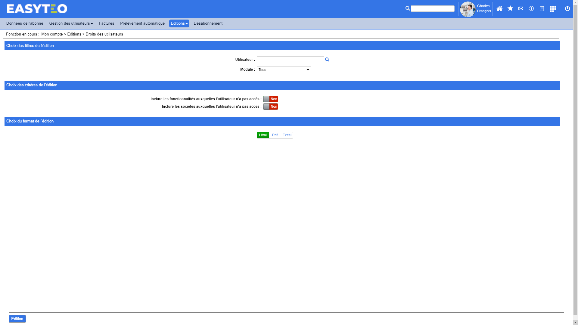Select the Pdf output format
Screen dimensions: 578x325
(275, 135)
